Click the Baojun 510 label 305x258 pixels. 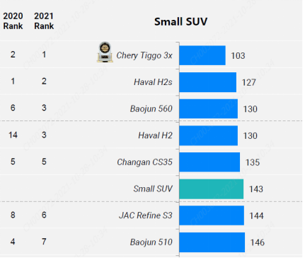pyautogui.click(x=151, y=242)
